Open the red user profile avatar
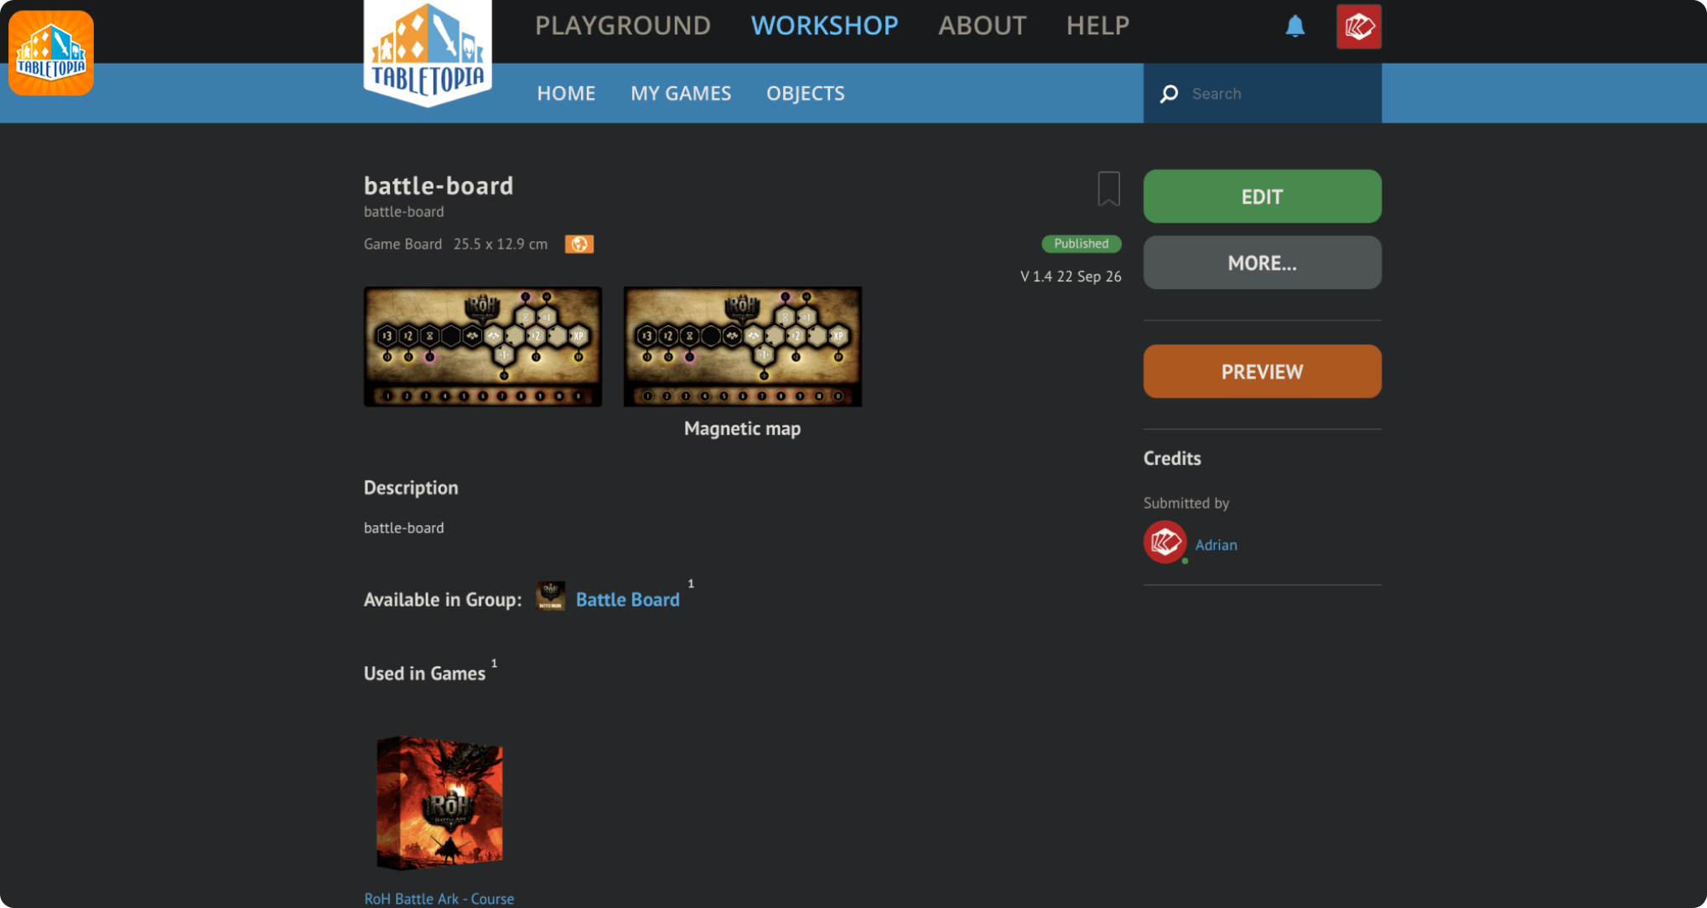The image size is (1707, 908). pos(1359,27)
